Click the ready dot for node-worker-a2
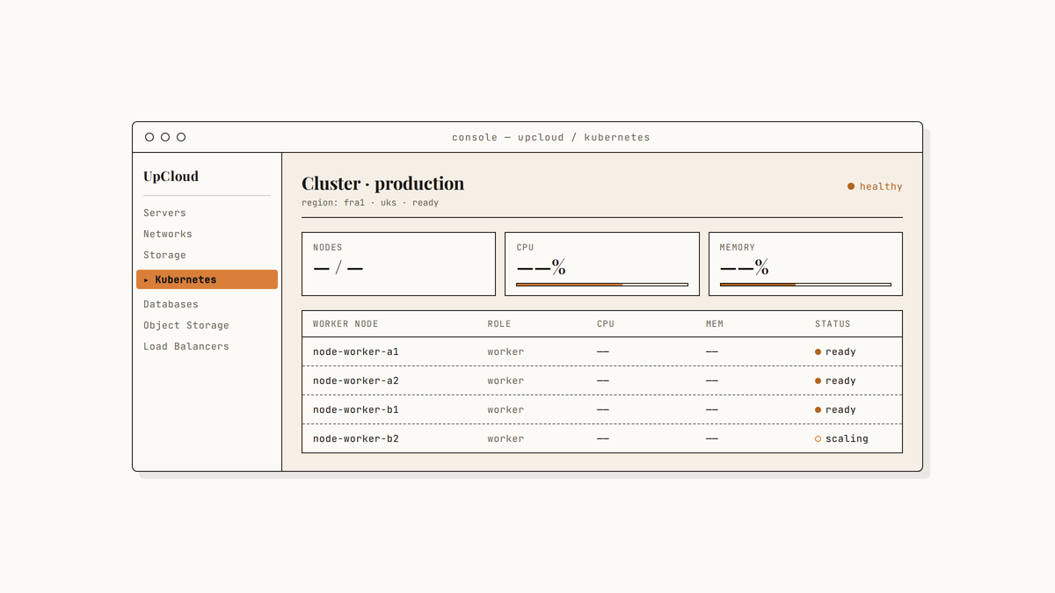This screenshot has width=1055, height=593. coord(818,380)
